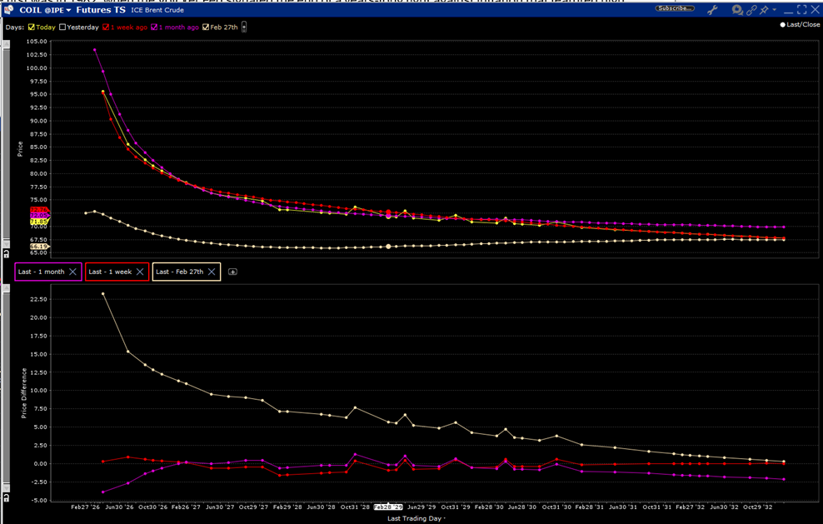Uncheck the 1 month ago checkbox

[x=153, y=26]
